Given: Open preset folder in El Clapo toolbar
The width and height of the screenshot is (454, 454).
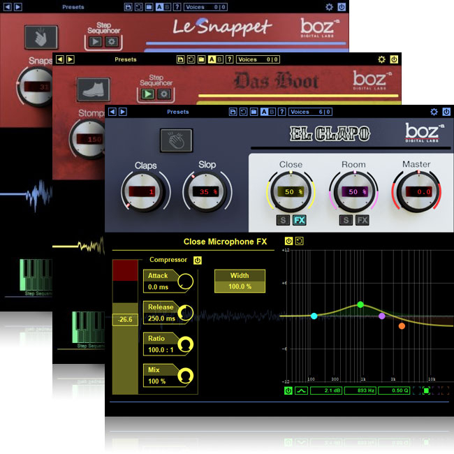Looking at the screenshot, I should (254, 112).
